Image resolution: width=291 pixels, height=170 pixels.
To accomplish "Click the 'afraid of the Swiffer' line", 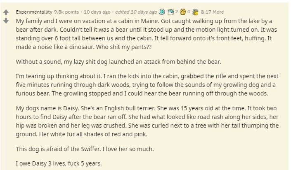I will click(x=85, y=149).
